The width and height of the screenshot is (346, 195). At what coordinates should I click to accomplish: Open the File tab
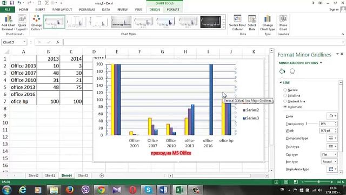[7, 10]
